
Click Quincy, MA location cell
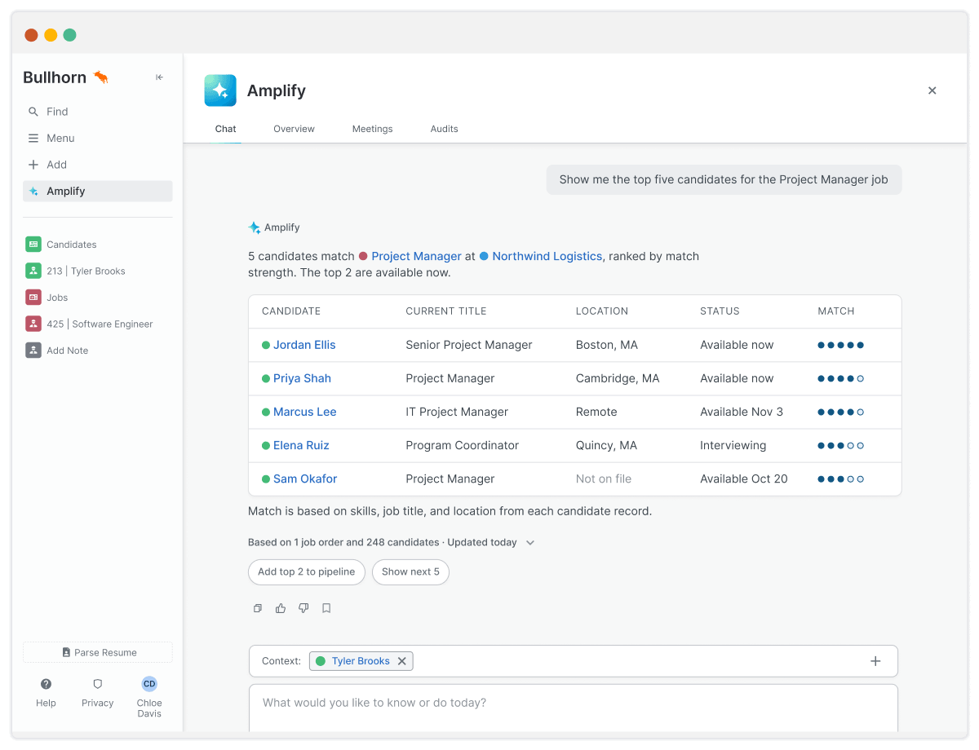coord(607,445)
